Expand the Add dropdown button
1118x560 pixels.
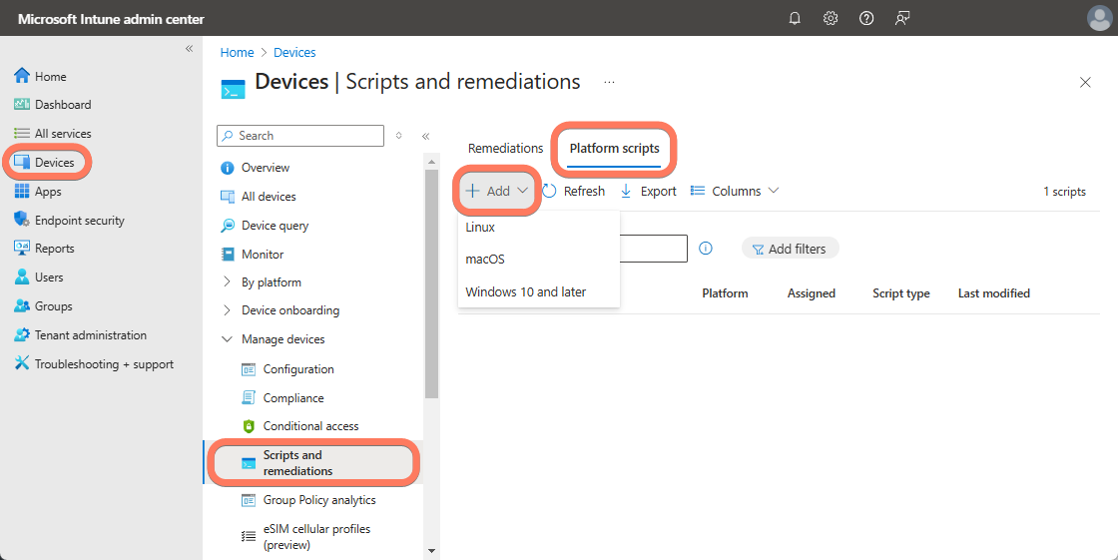[498, 191]
